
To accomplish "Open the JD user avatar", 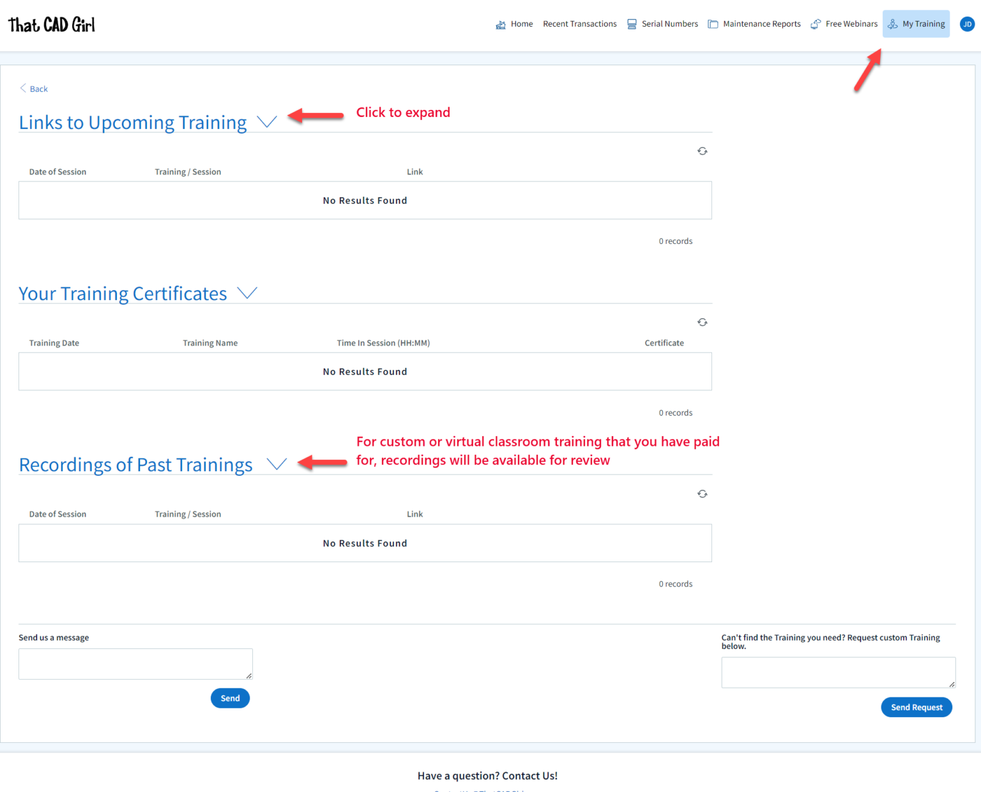I will (968, 24).
